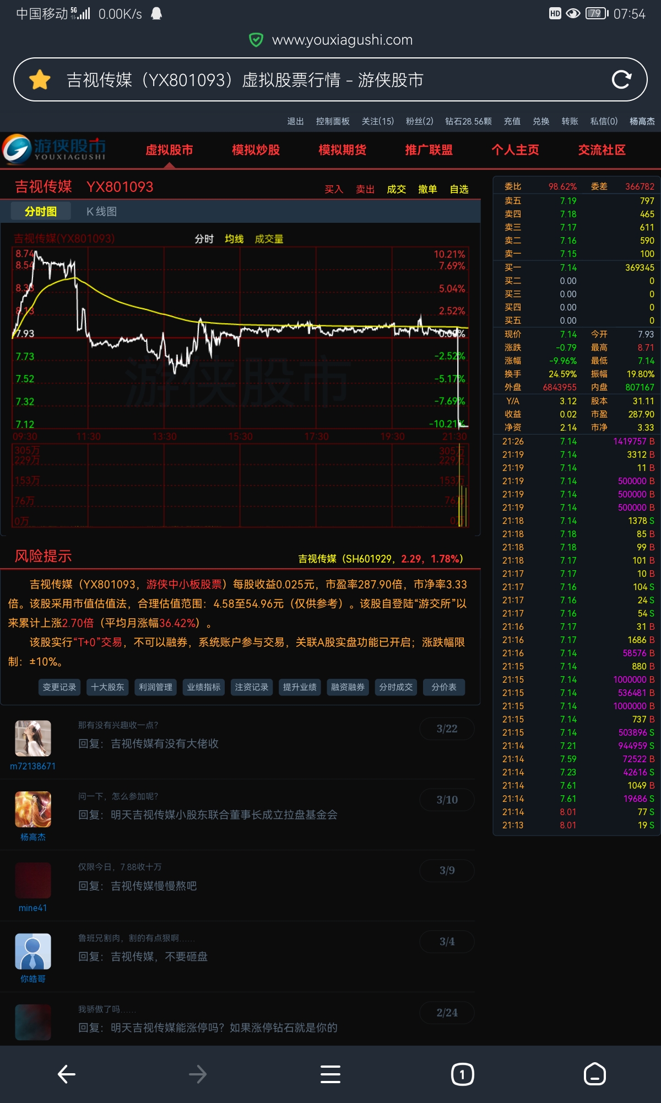Image resolution: width=661 pixels, height=1103 pixels.
Task: Tap the yellow bookmark star icon
Action: (40, 80)
